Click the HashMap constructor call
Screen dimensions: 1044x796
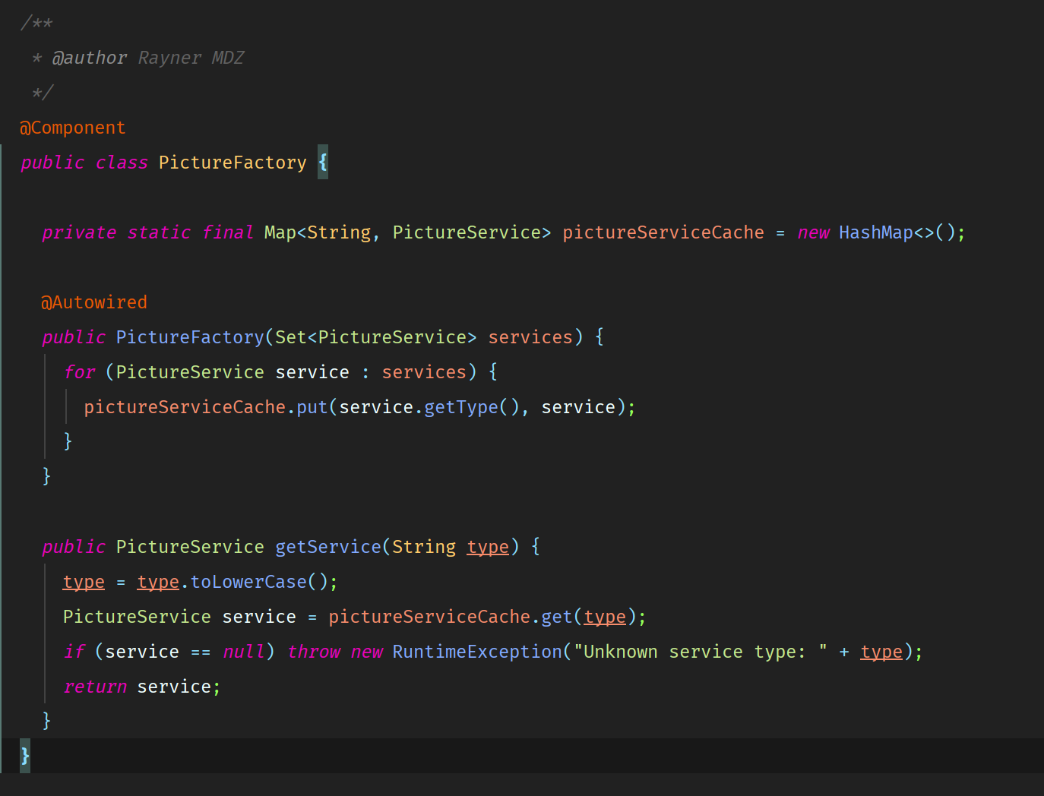tap(875, 232)
